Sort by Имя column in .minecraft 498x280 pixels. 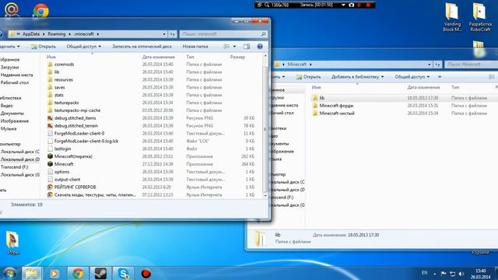[51, 57]
